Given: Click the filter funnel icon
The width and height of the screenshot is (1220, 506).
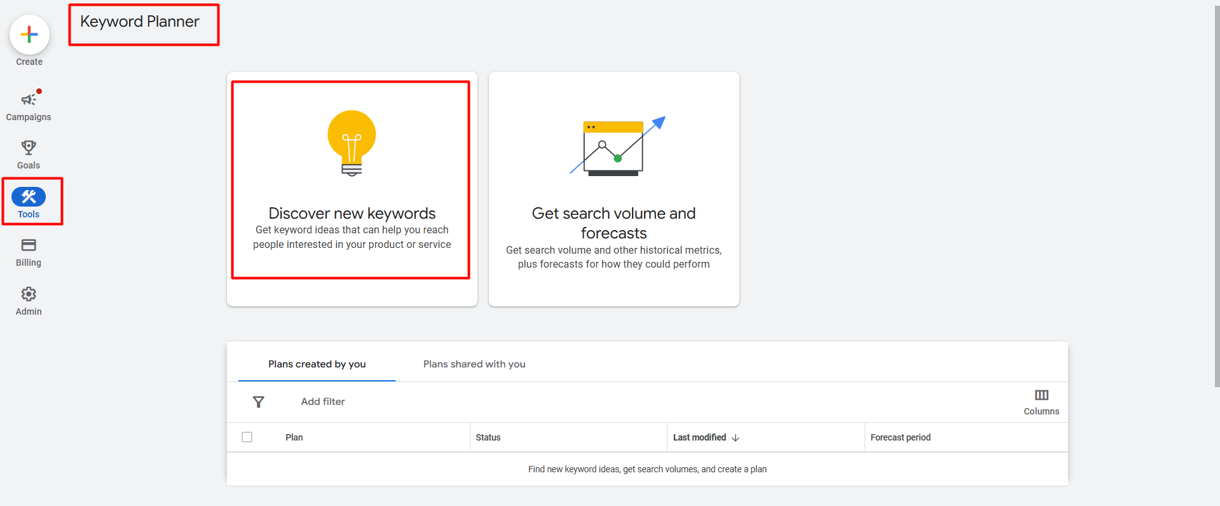Looking at the screenshot, I should 258,402.
